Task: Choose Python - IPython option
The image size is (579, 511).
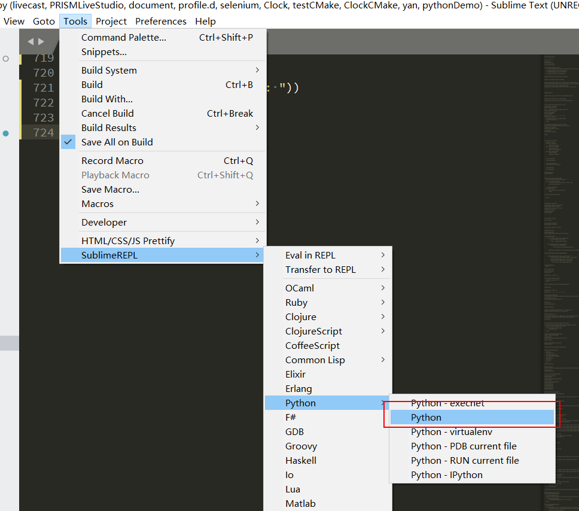Action: (x=473, y=474)
